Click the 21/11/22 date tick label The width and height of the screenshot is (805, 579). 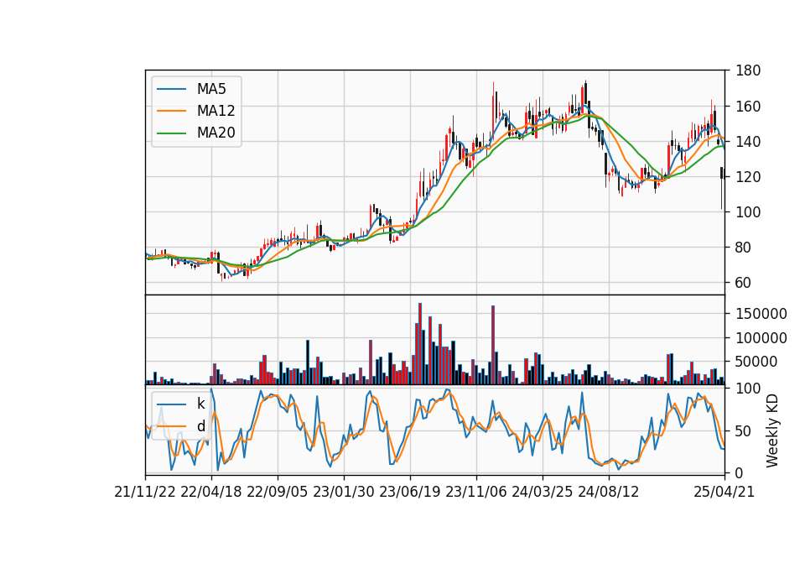pos(145,493)
